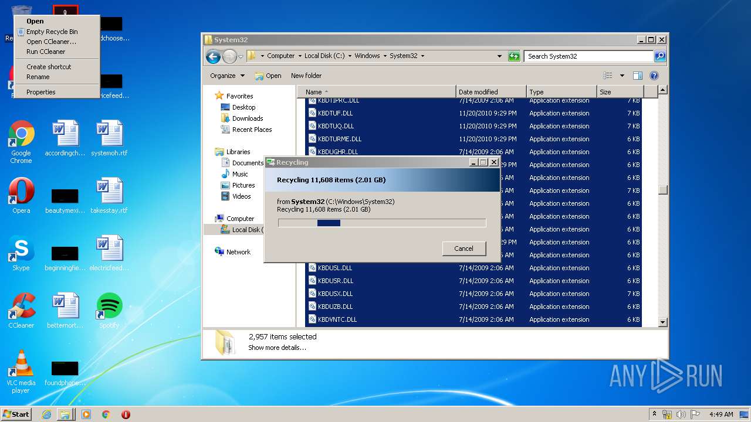Open Chrome from the taskbar
The width and height of the screenshot is (751, 422).
[x=106, y=414]
